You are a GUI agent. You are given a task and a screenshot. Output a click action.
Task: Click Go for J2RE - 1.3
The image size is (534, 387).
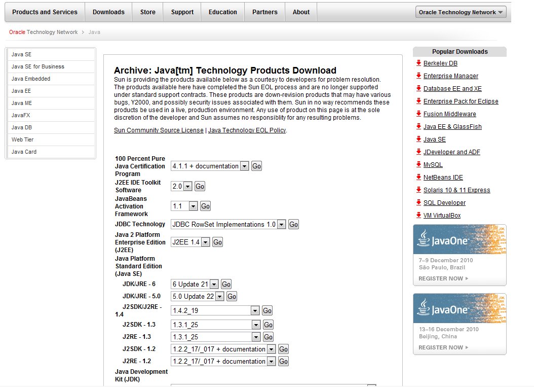coord(269,337)
